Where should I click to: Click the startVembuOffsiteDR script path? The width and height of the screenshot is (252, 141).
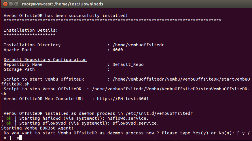pyautogui.click(x=125, y=82)
